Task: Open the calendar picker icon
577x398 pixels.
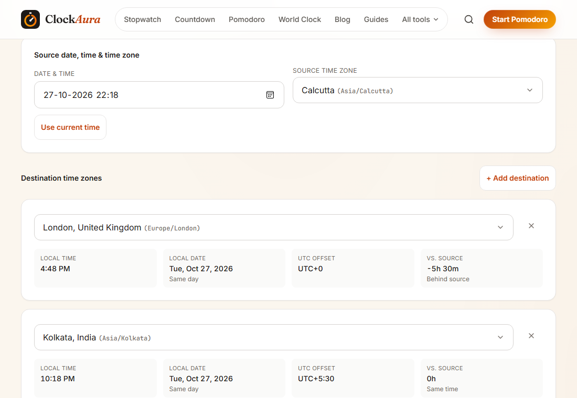Action: click(270, 95)
